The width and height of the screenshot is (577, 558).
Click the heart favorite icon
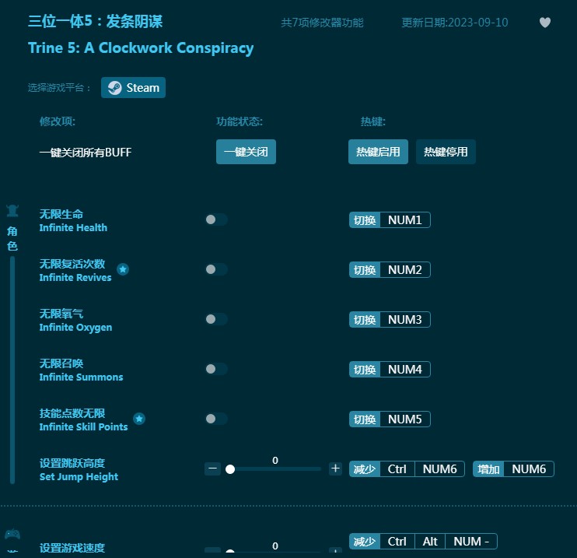544,23
